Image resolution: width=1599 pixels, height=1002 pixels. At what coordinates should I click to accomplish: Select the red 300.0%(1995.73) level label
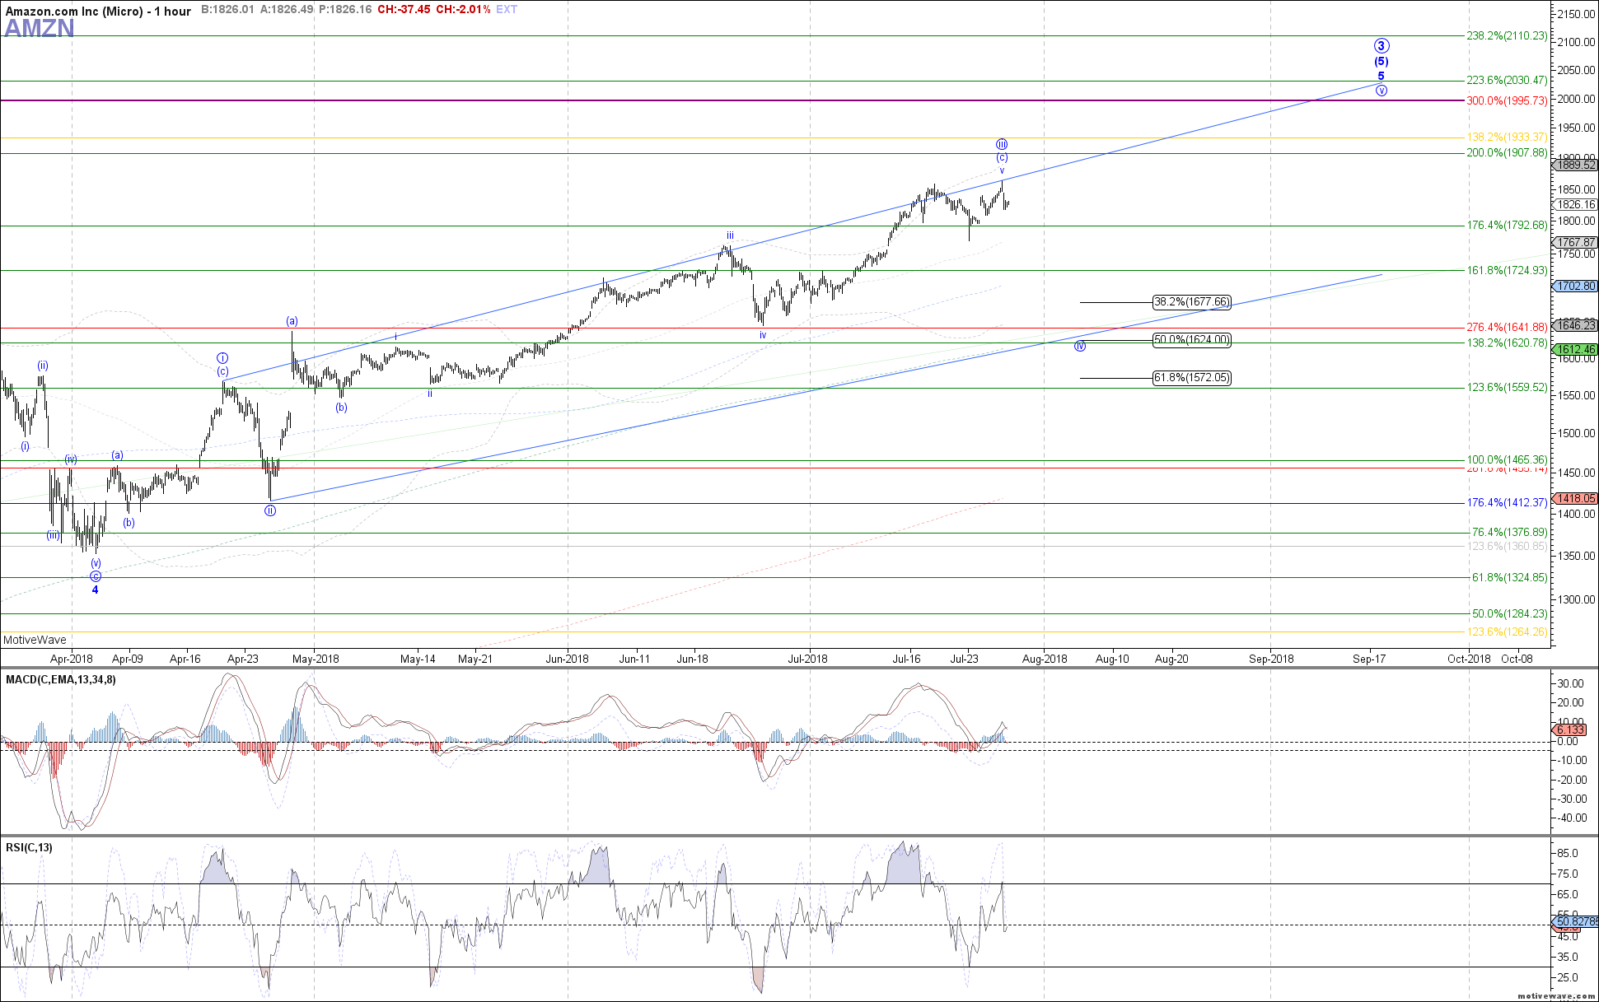[x=1507, y=101]
